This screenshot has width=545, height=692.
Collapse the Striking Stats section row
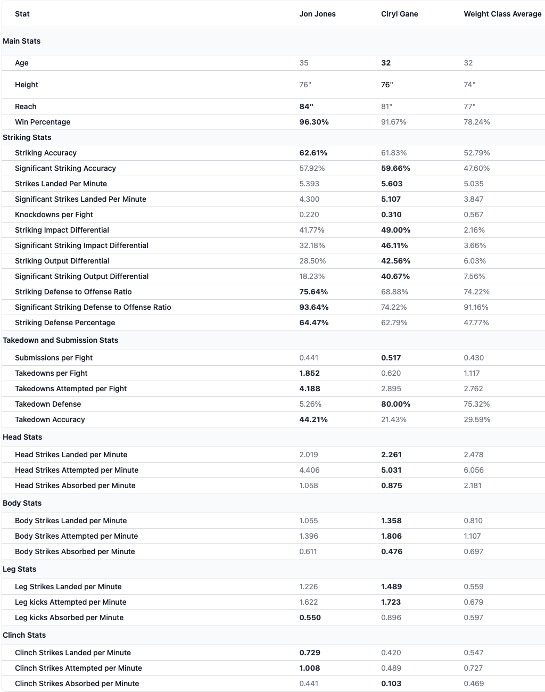(x=273, y=137)
